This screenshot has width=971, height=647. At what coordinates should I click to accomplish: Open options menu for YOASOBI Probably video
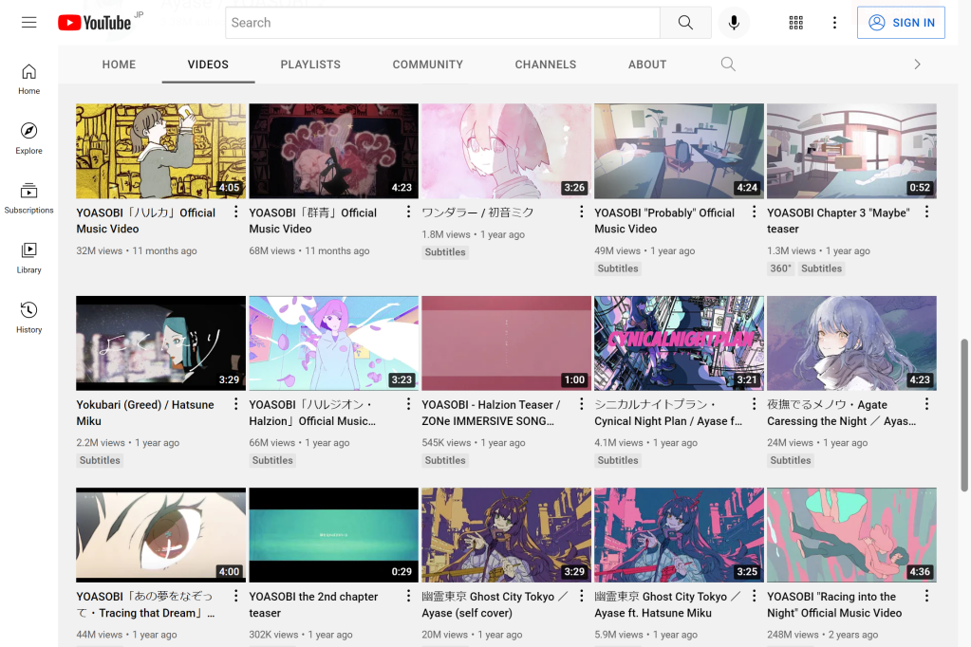tap(755, 213)
